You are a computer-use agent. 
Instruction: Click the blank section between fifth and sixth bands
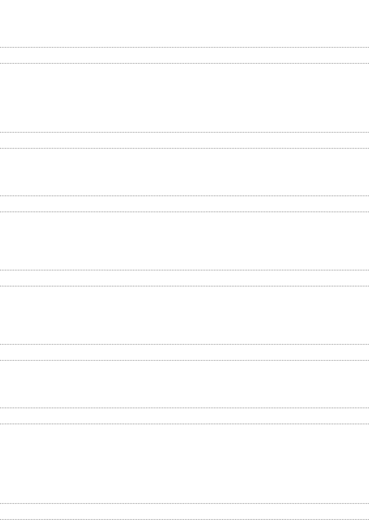click(184, 384)
